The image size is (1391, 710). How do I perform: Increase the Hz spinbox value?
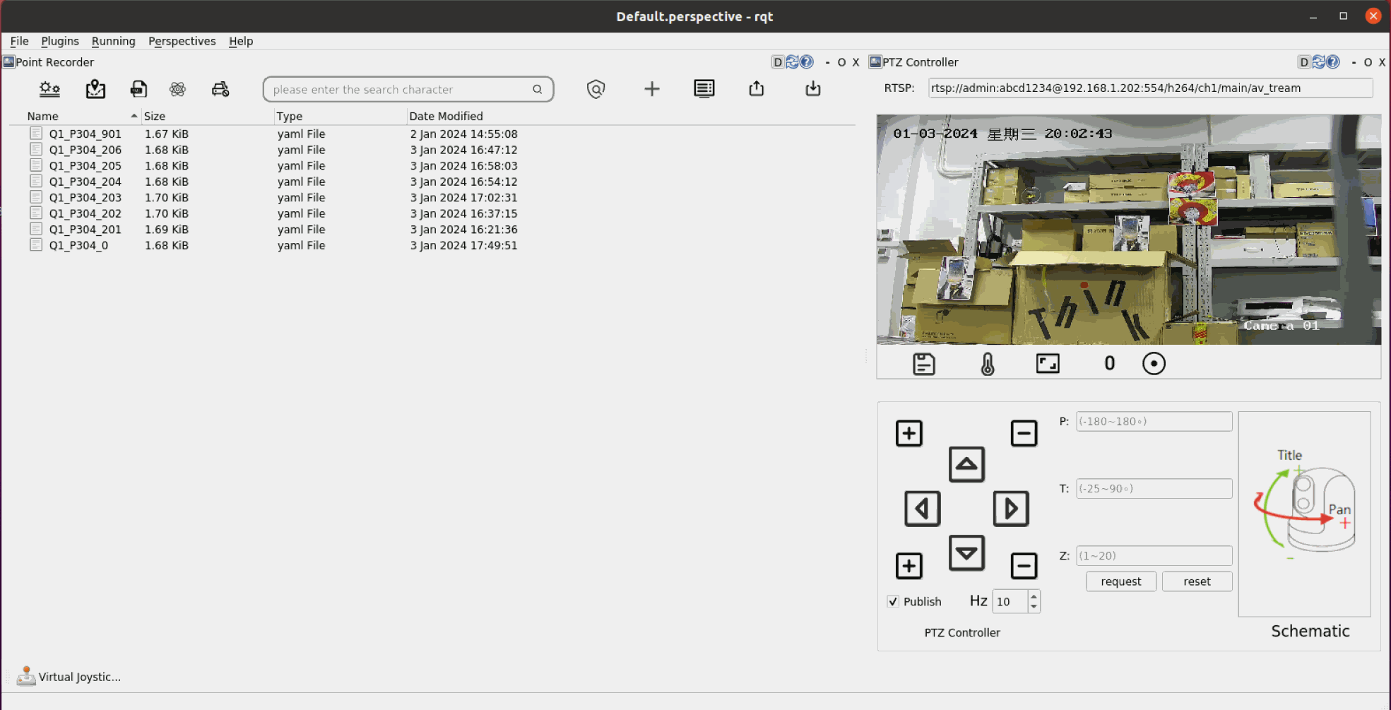[1034, 596]
